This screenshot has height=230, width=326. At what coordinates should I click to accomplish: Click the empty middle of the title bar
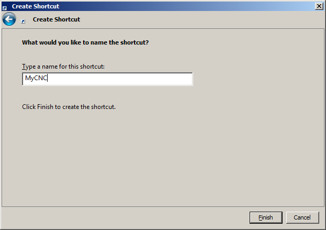pyautogui.click(x=183, y=6)
